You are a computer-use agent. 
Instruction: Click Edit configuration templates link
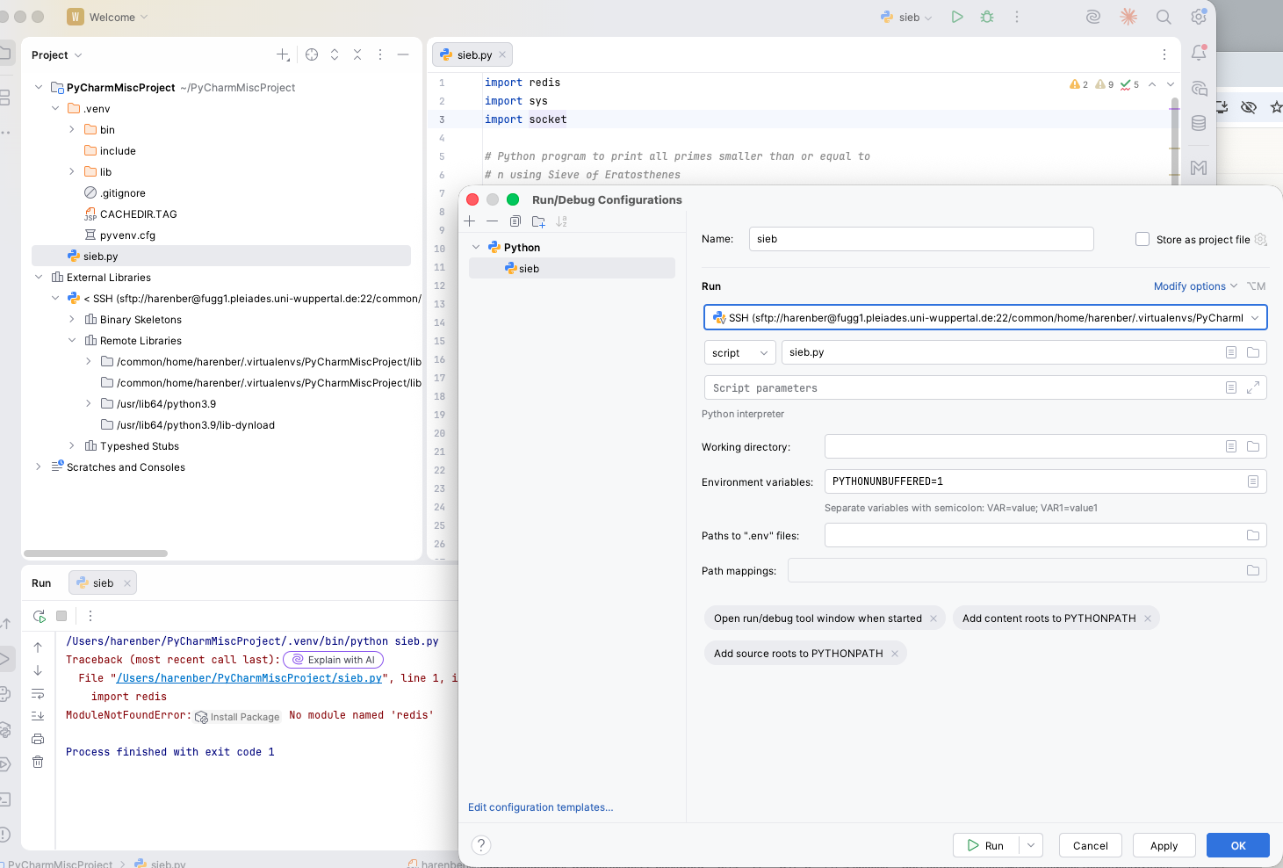[x=540, y=807]
